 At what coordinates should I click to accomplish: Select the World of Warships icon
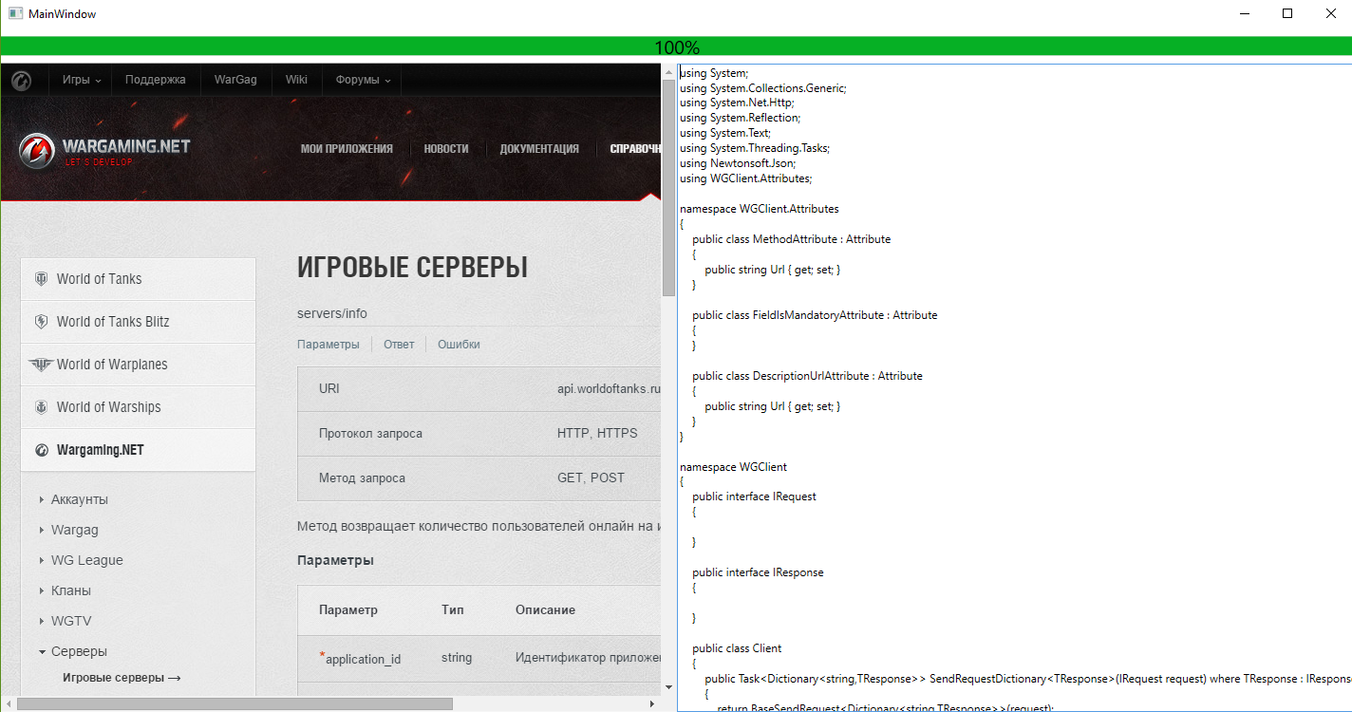point(40,406)
